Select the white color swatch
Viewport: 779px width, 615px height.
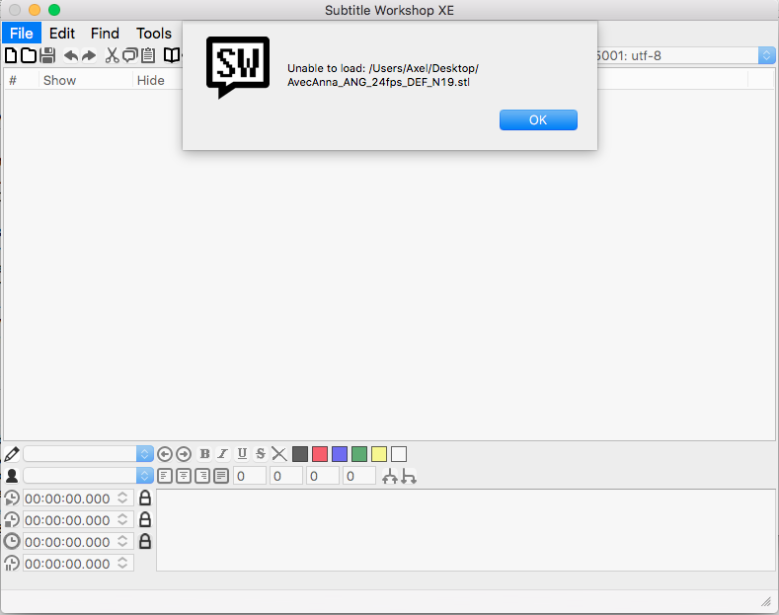(x=399, y=454)
